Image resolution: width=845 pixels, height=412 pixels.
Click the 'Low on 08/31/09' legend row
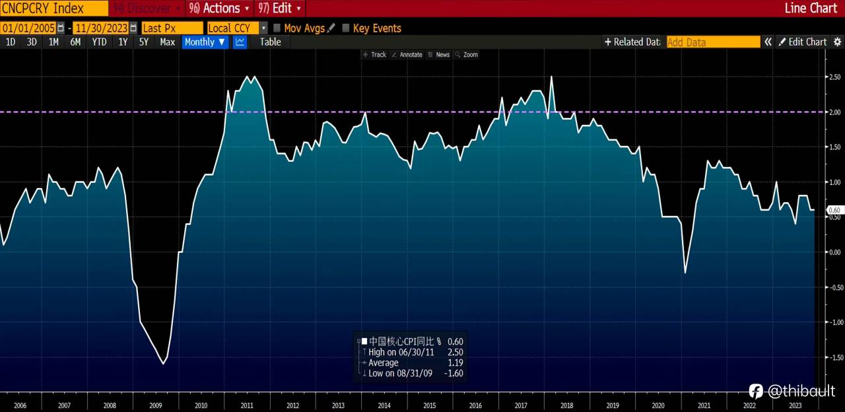(412, 373)
